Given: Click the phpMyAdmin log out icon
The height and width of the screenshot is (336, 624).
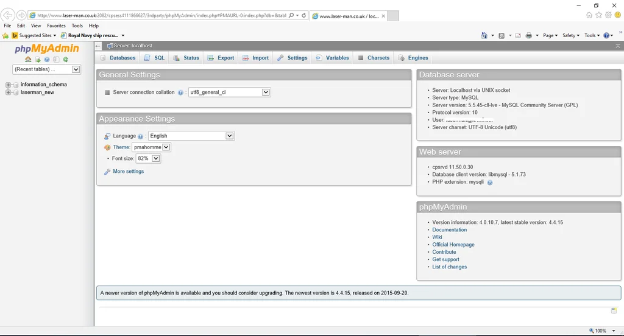Looking at the screenshot, I should [37, 60].
